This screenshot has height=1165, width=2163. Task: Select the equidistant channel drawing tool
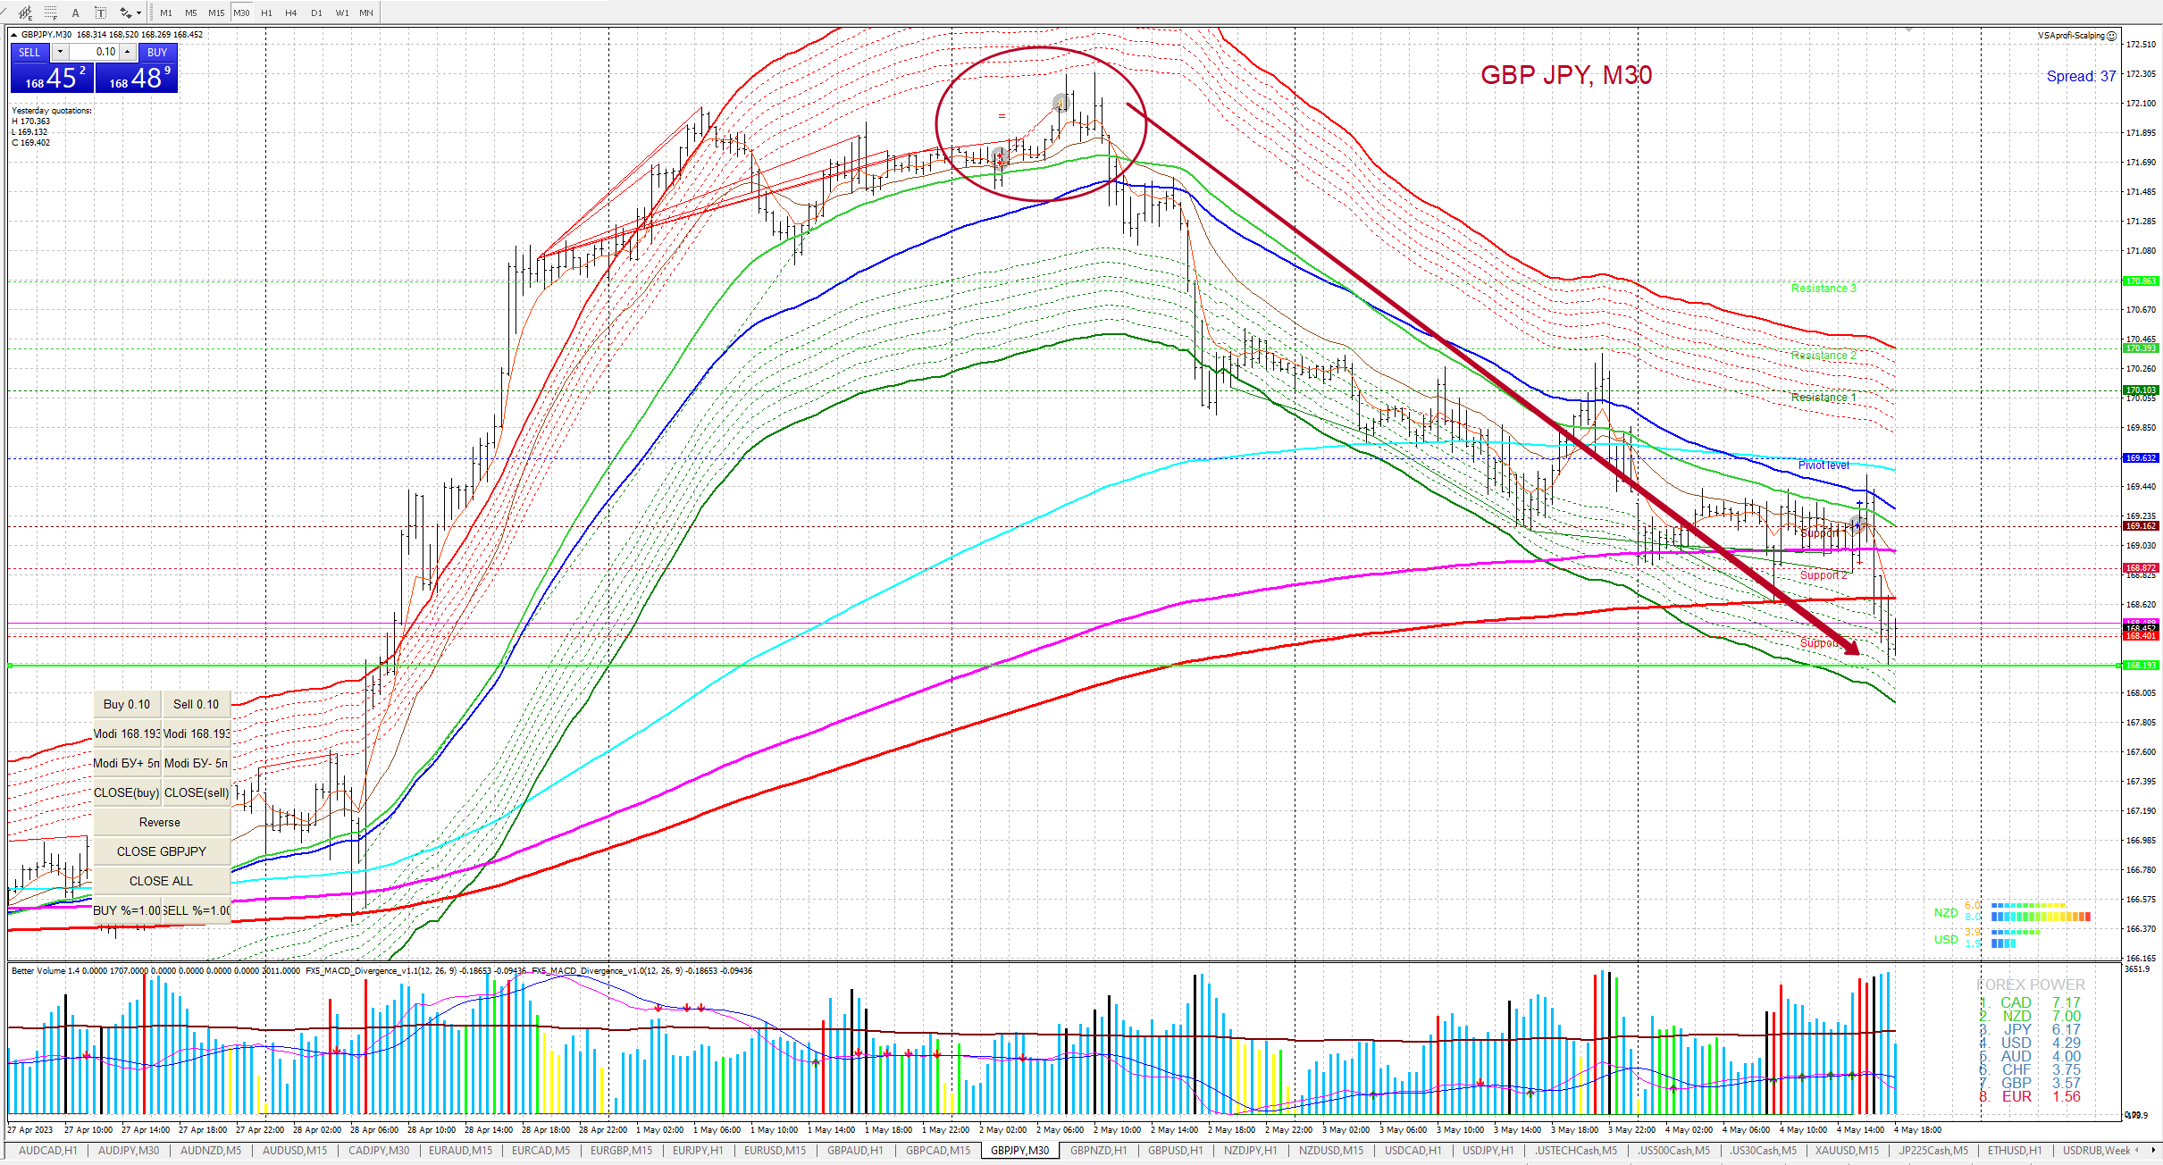point(25,13)
